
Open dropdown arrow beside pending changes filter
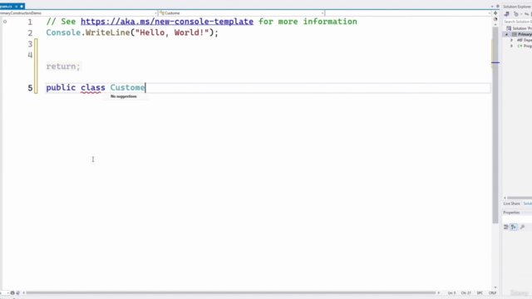(x=521, y=14)
